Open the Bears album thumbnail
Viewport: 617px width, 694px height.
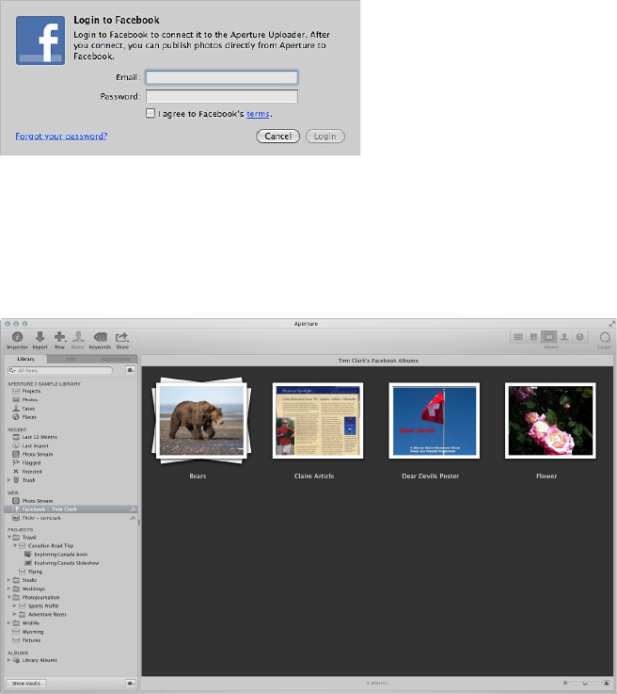click(201, 421)
